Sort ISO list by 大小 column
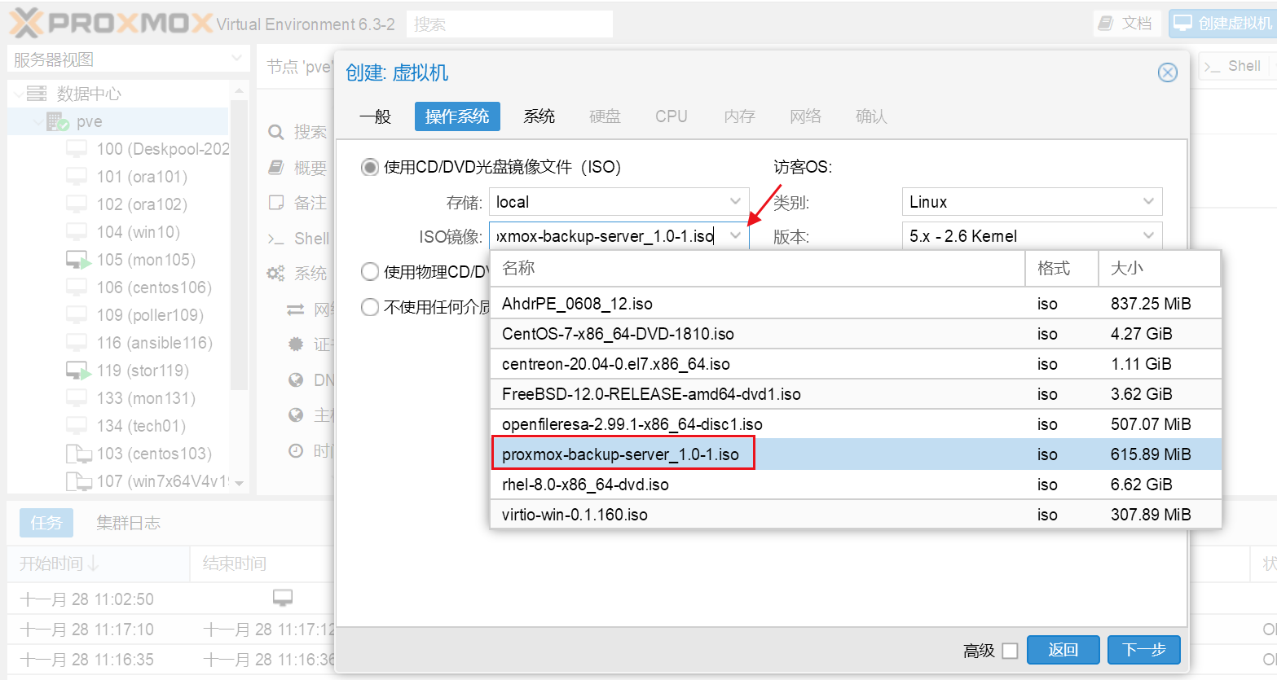This screenshot has height=680, width=1277. pyautogui.click(x=1160, y=268)
